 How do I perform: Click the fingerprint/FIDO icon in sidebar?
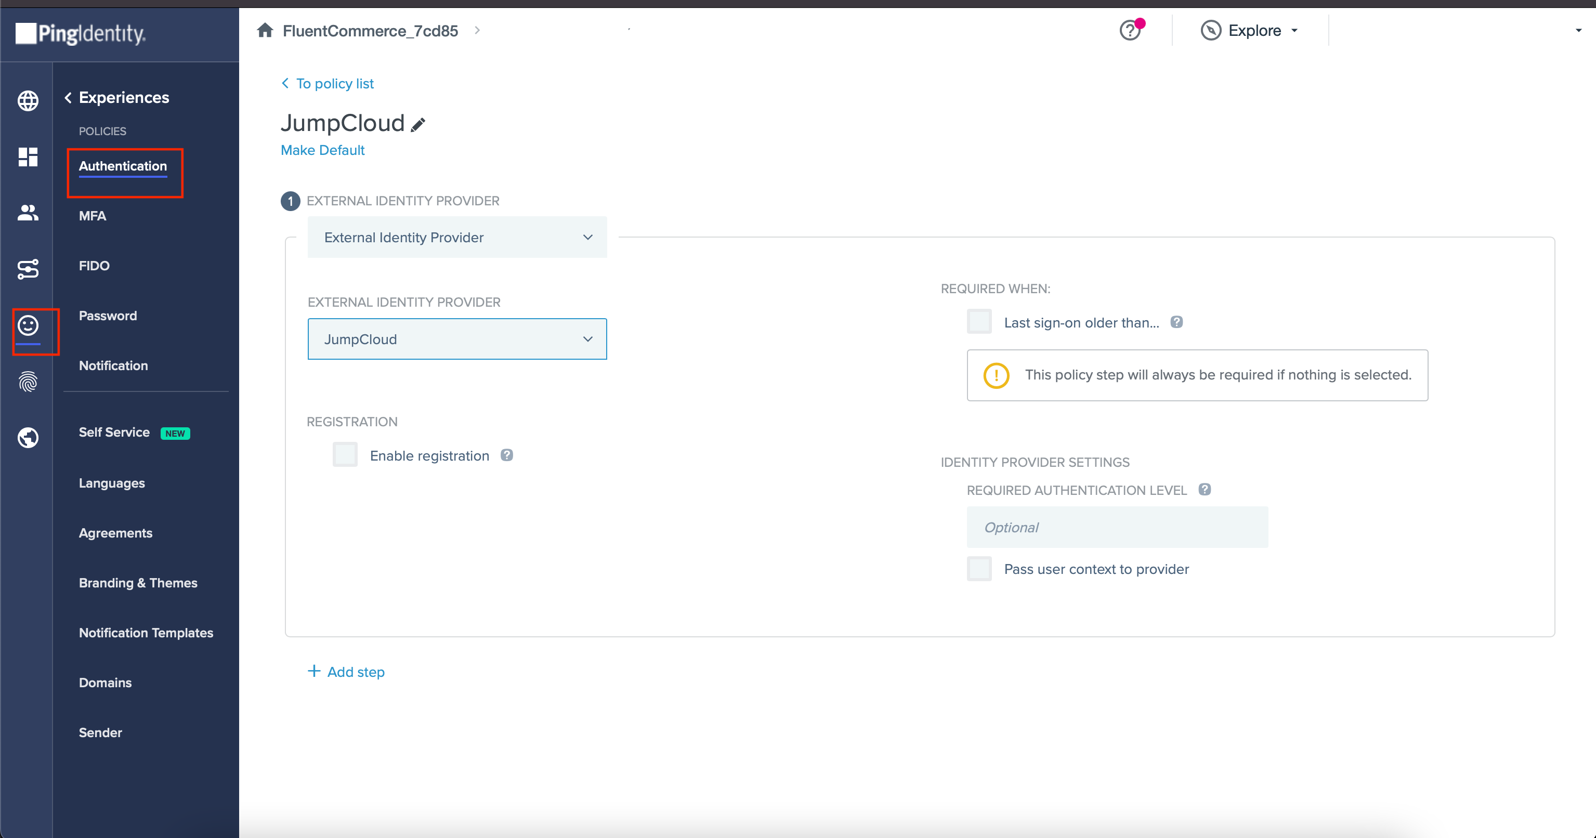[29, 381]
